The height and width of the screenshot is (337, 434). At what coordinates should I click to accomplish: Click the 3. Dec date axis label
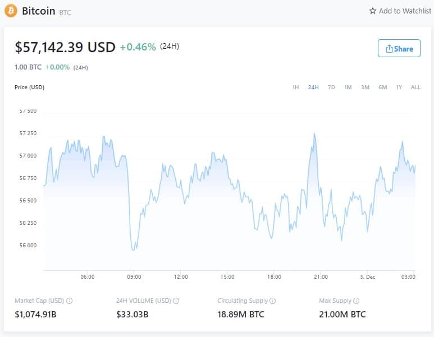pos(368,277)
